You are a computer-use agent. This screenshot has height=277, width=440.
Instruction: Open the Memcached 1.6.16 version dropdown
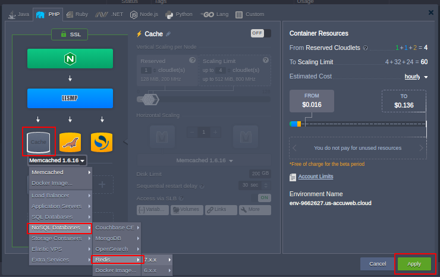pyautogui.click(x=57, y=160)
